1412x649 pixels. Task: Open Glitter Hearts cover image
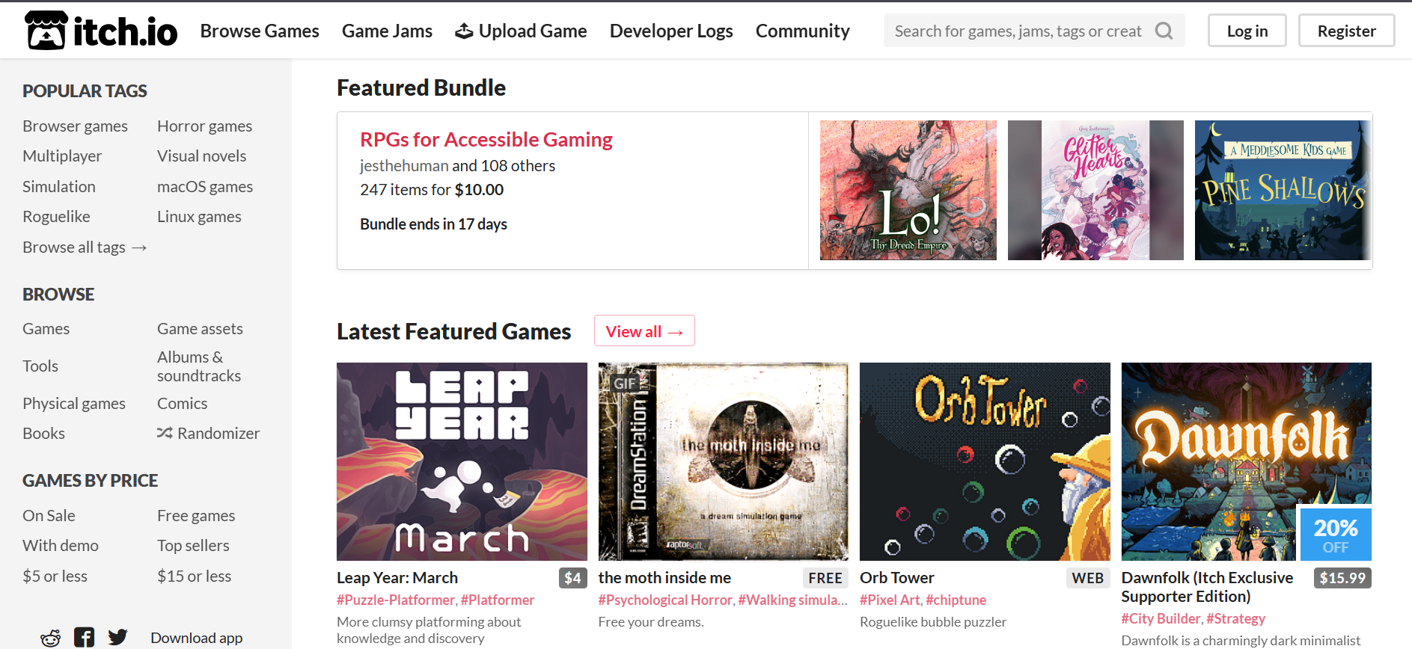click(x=1095, y=191)
